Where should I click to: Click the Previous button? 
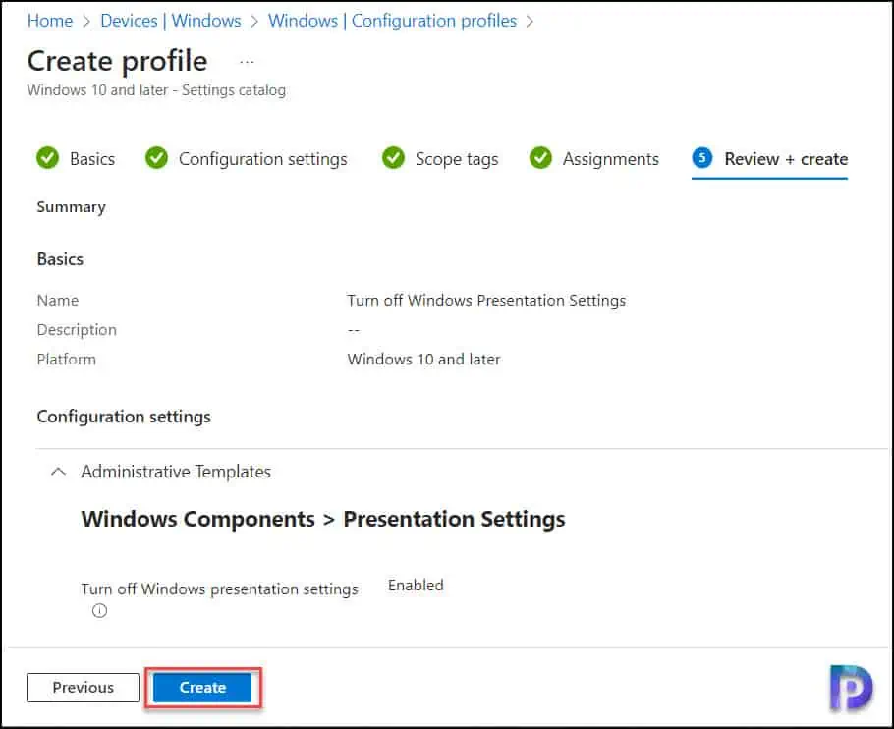coord(83,688)
